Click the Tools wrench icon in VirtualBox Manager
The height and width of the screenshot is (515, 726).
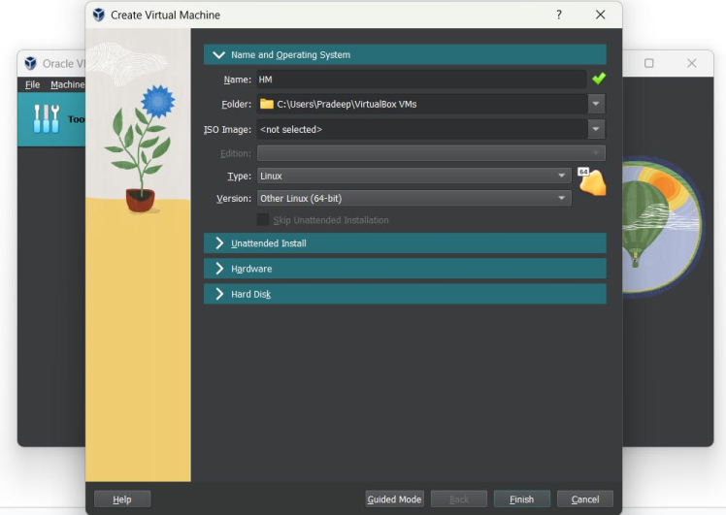pyautogui.click(x=47, y=119)
